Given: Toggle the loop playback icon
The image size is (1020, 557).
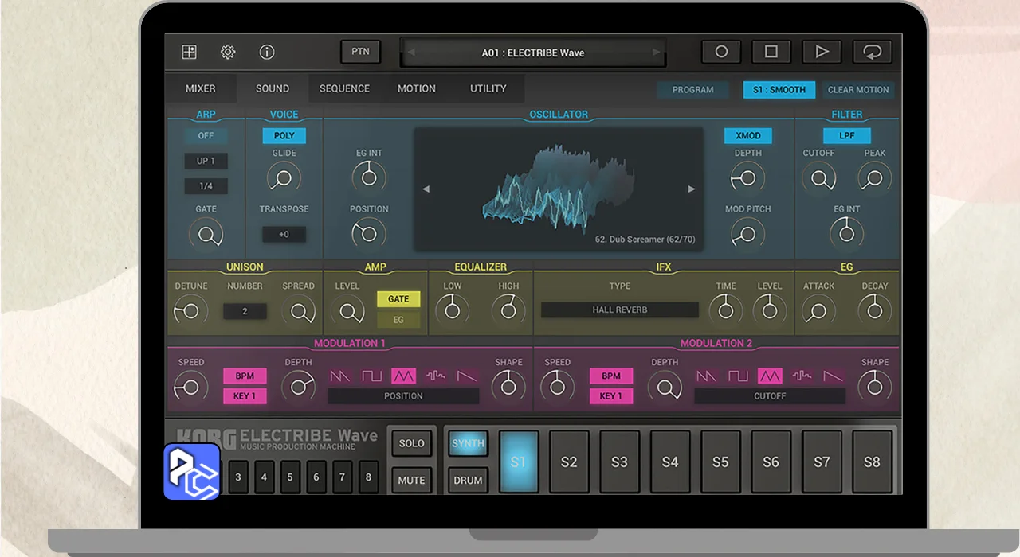Looking at the screenshot, I should [x=872, y=52].
